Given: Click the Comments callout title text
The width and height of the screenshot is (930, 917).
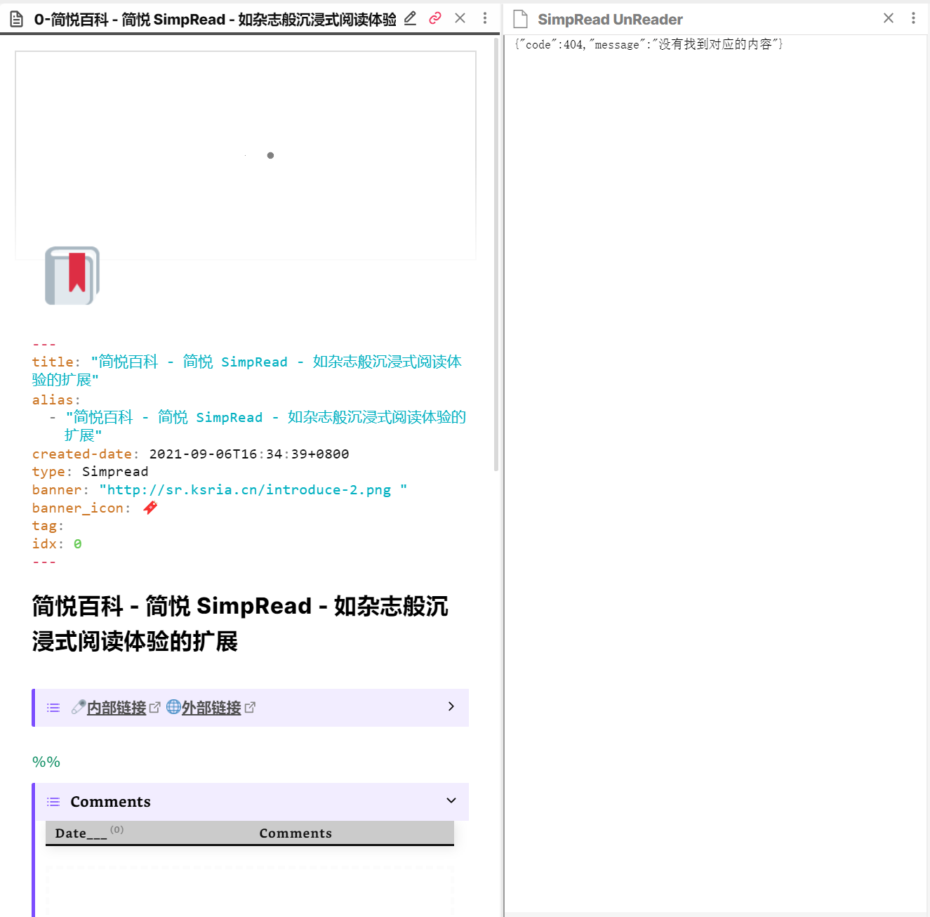Looking at the screenshot, I should [x=110, y=802].
